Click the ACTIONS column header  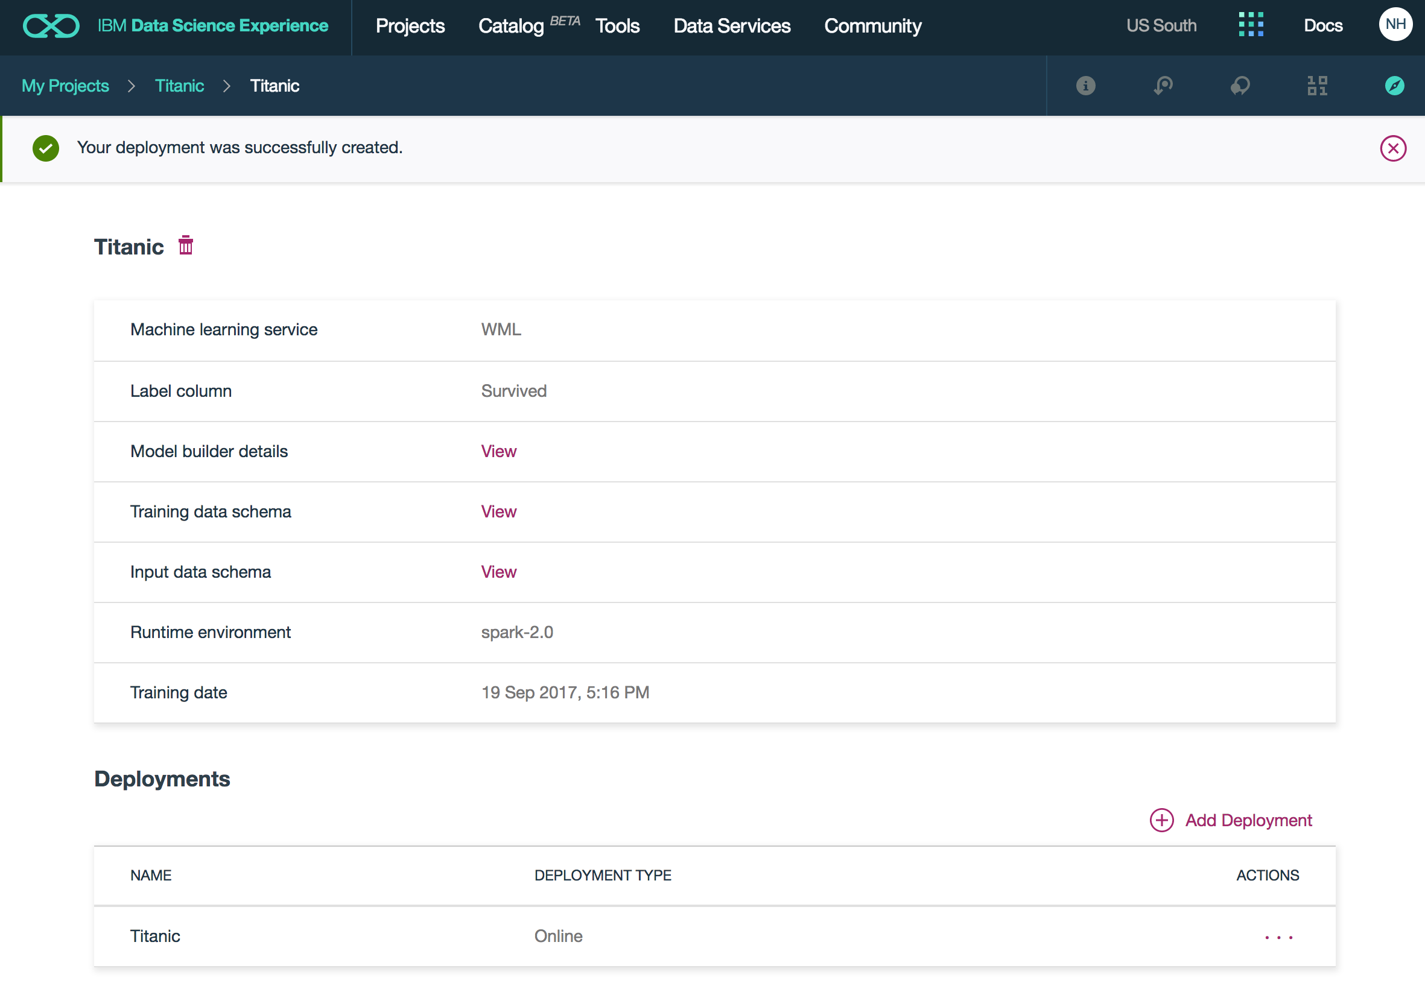coord(1268,875)
